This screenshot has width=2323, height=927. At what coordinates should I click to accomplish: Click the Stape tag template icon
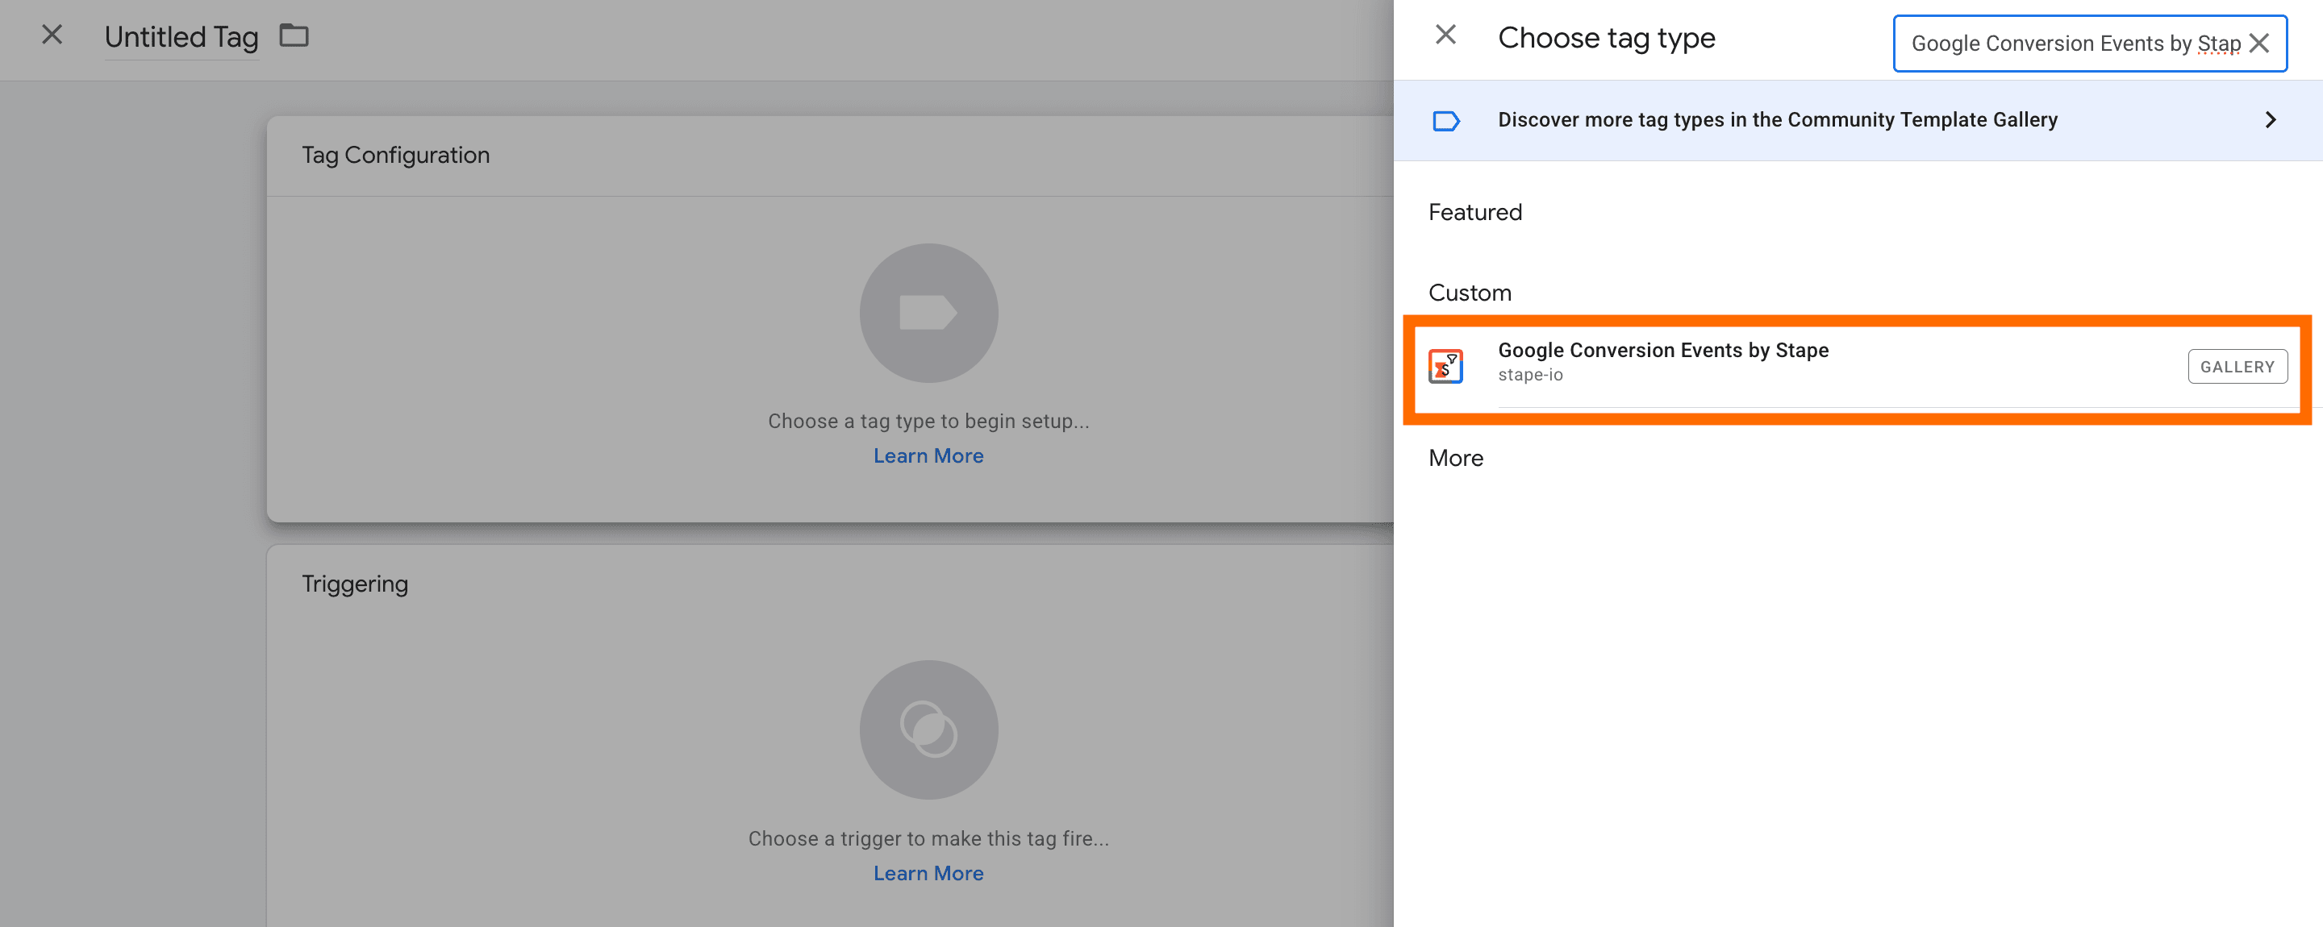(1445, 367)
